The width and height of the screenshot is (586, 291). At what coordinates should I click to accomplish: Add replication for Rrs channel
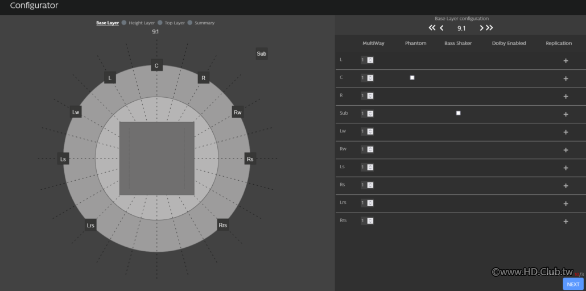pyautogui.click(x=566, y=222)
